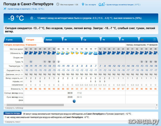161x126 pixels.
Task: Open См. на карте link
Action: click(90, 4)
